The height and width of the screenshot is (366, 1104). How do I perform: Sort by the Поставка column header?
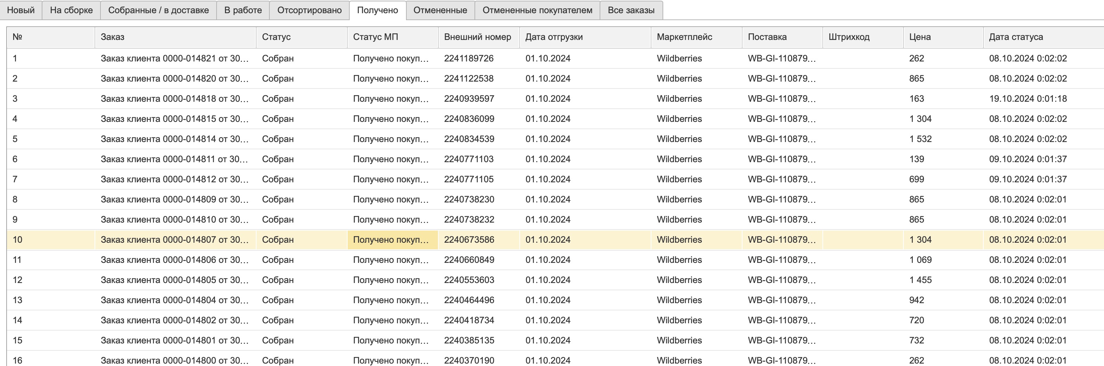point(782,37)
